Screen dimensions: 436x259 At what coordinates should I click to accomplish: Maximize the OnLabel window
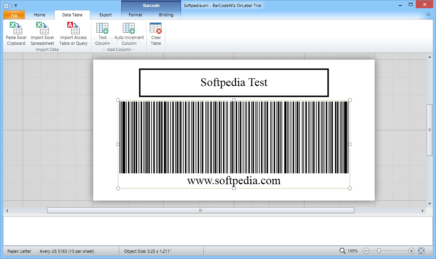(410, 4)
